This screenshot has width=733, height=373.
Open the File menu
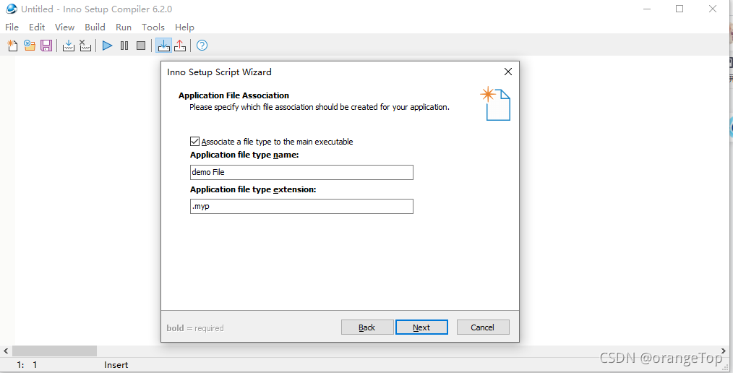[12, 27]
